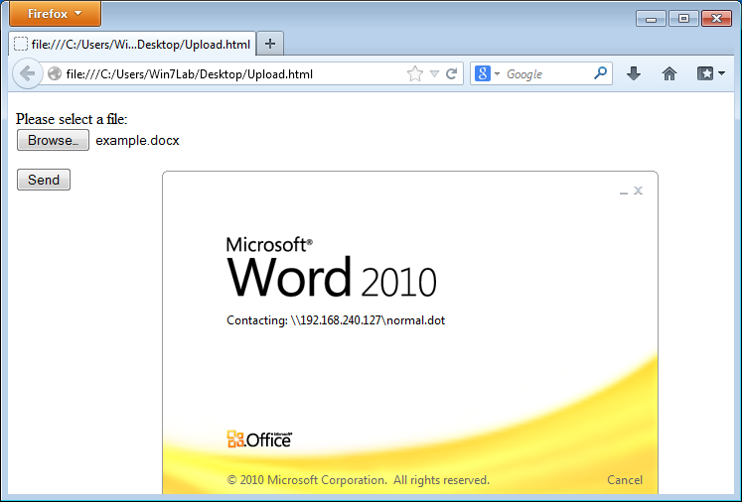Maximize the Firefox window
The width and height of the screenshot is (742, 502).
click(x=683, y=19)
